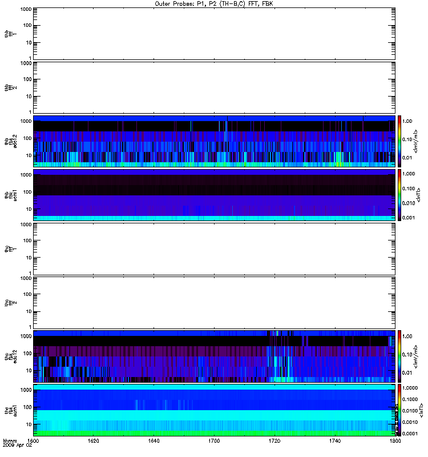The height and width of the screenshot is (457, 428).
Task: Click the '<|nT|>' unit label beside thc scm1
Action: pyautogui.click(x=421, y=410)
